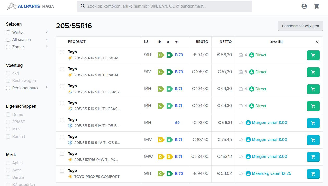The width and height of the screenshot is (328, 186).
Task: Sort by PRODUCT column header
Action: pyautogui.click(x=77, y=42)
